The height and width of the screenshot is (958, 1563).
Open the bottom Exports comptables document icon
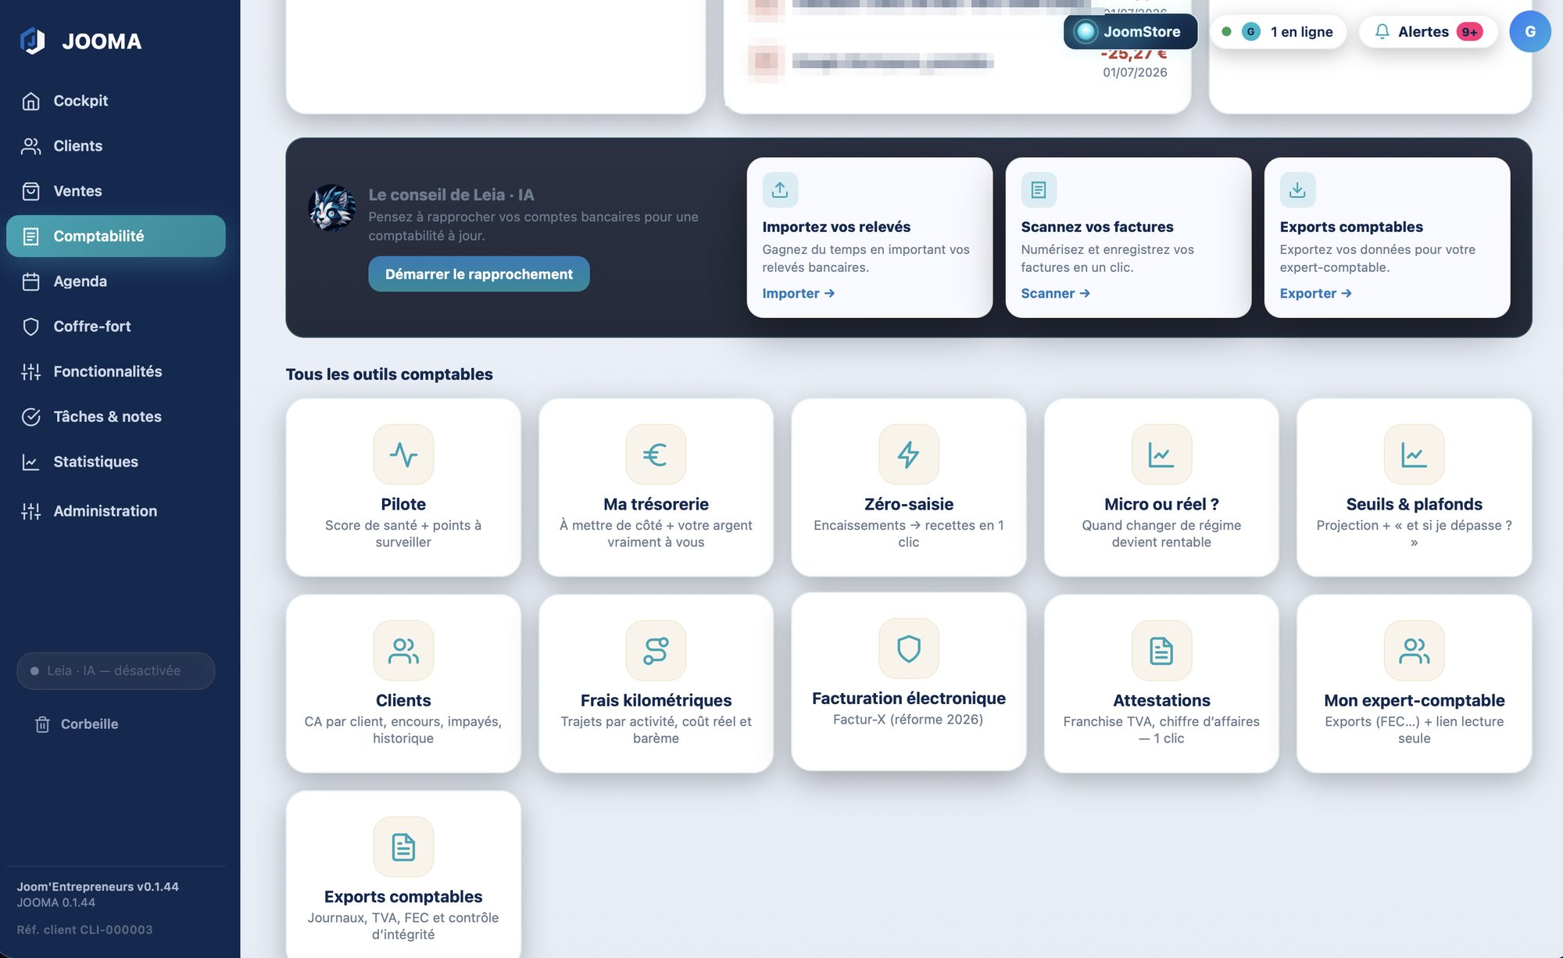[403, 847]
